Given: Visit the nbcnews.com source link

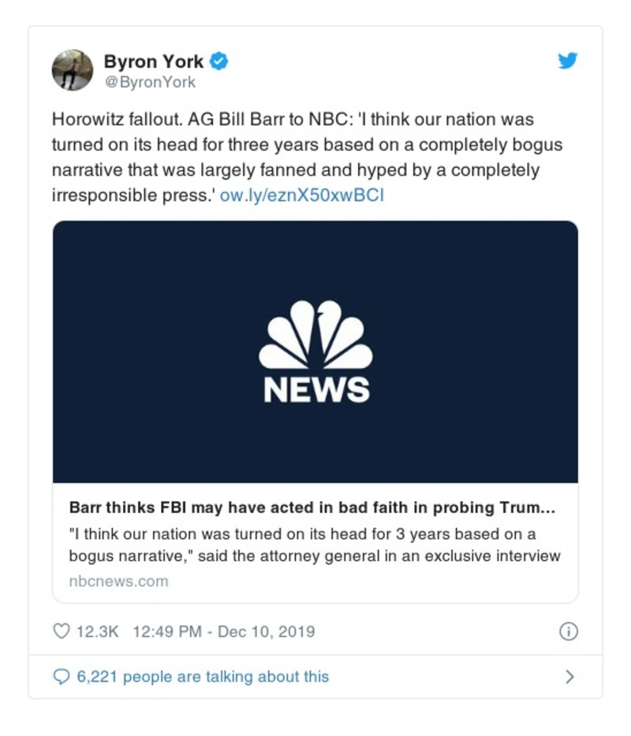Looking at the screenshot, I should point(118,582).
